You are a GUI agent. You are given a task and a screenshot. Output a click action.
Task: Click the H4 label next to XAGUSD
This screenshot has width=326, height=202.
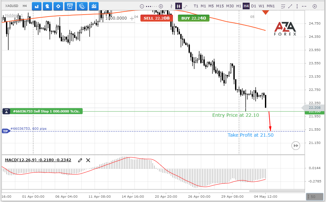coord(25,6)
